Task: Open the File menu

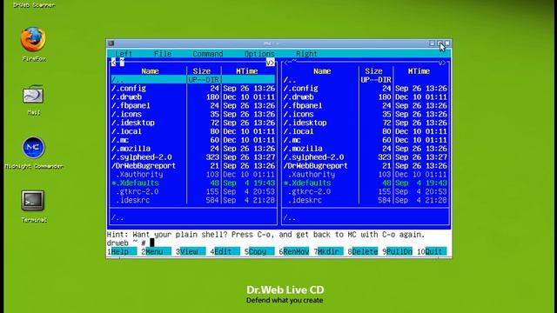Action: 163,54
